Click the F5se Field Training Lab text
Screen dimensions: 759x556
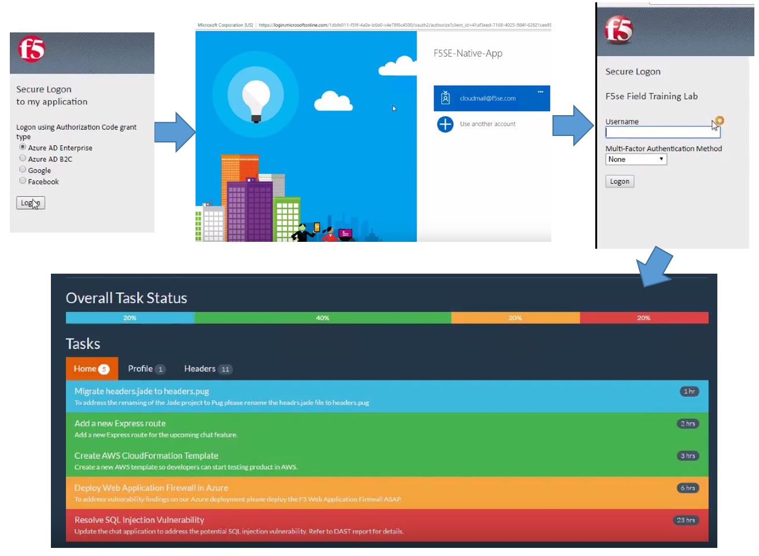click(651, 97)
